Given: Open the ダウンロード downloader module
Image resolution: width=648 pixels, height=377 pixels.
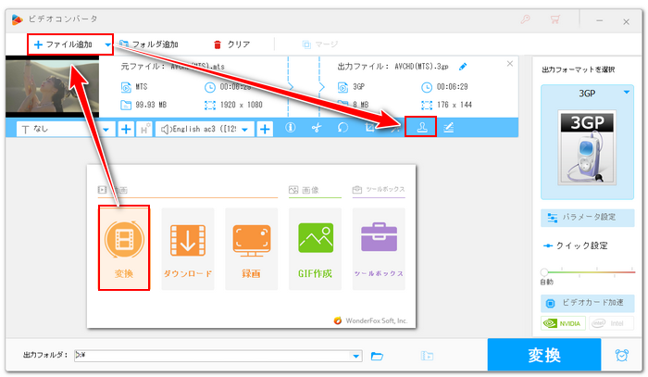Looking at the screenshot, I should coord(188,247).
